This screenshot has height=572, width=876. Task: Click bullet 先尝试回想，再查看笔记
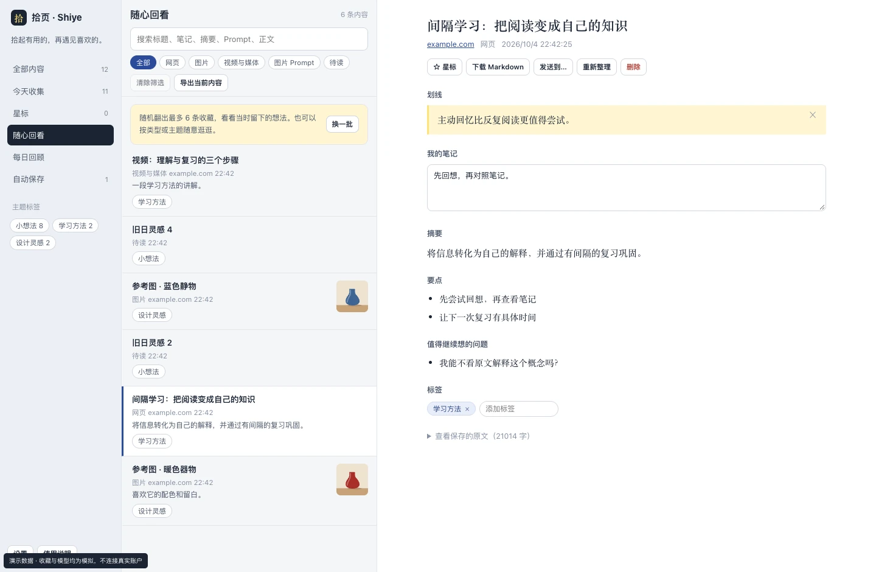click(x=488, y=299)
